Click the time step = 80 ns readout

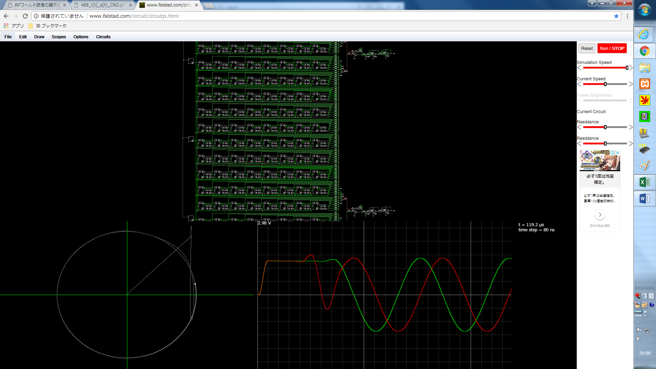point(536,230)
